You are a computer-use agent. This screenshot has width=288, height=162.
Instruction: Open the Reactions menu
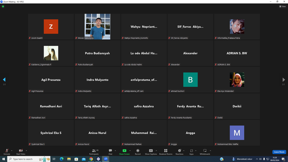(x=180, y=152)
